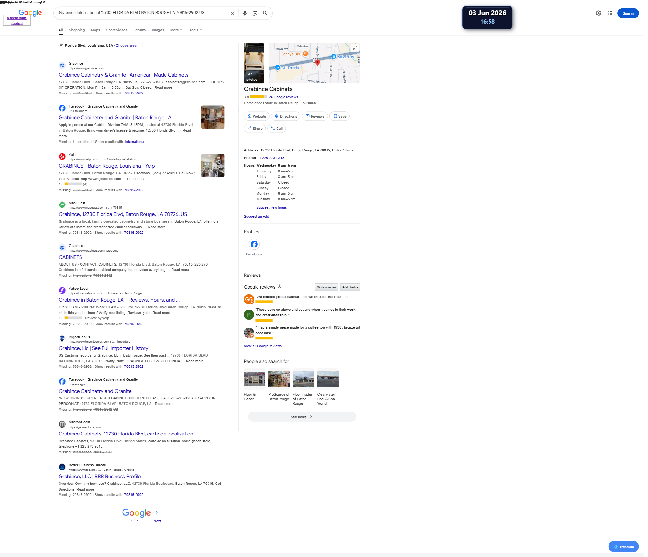The height and width of the screenshot is (557, 648).
Task: Click the Maptons.com favicon
Action: (x=62, y=424)
